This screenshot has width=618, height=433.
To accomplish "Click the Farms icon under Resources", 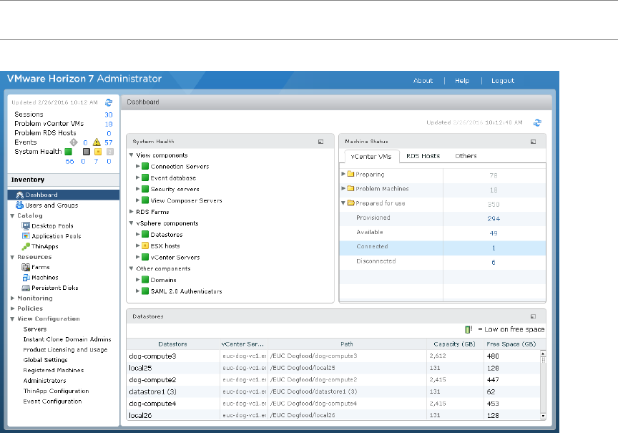I will point(26,267).
